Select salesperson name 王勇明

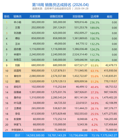click(x=17, y=108)
